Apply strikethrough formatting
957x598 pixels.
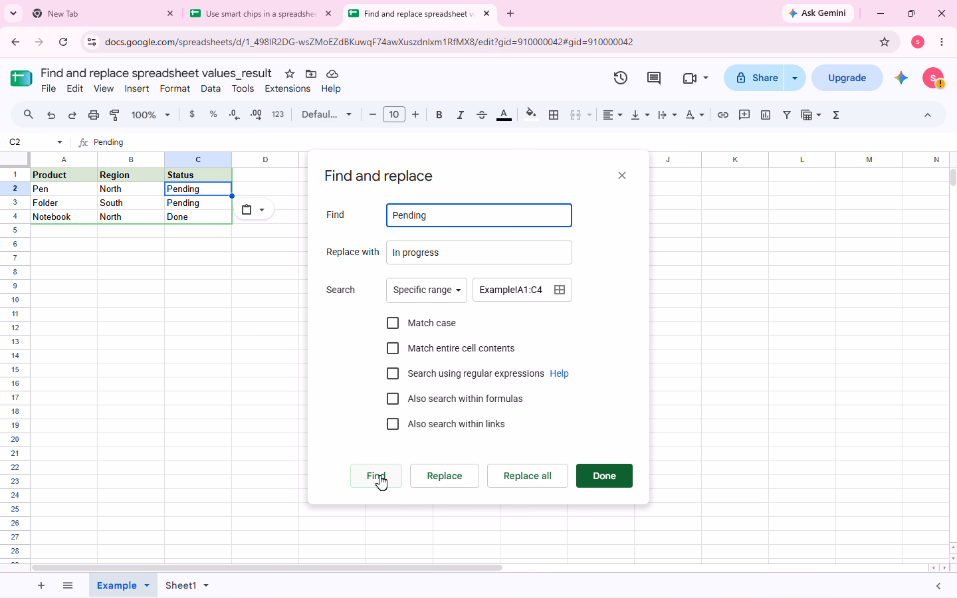point(482,115)
